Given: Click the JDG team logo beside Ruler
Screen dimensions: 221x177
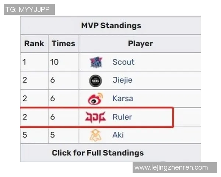Looking at the screenshot, I should [x=95, y=117].
